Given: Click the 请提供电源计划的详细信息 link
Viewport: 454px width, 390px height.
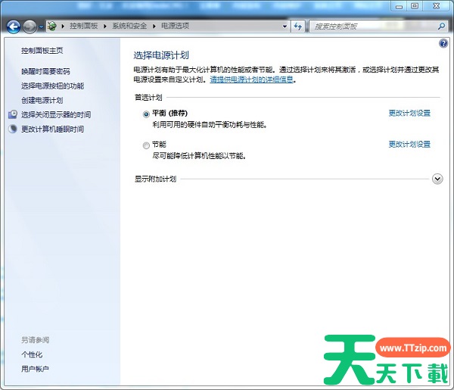Looking at the screenshot, I should click(252, 79).
